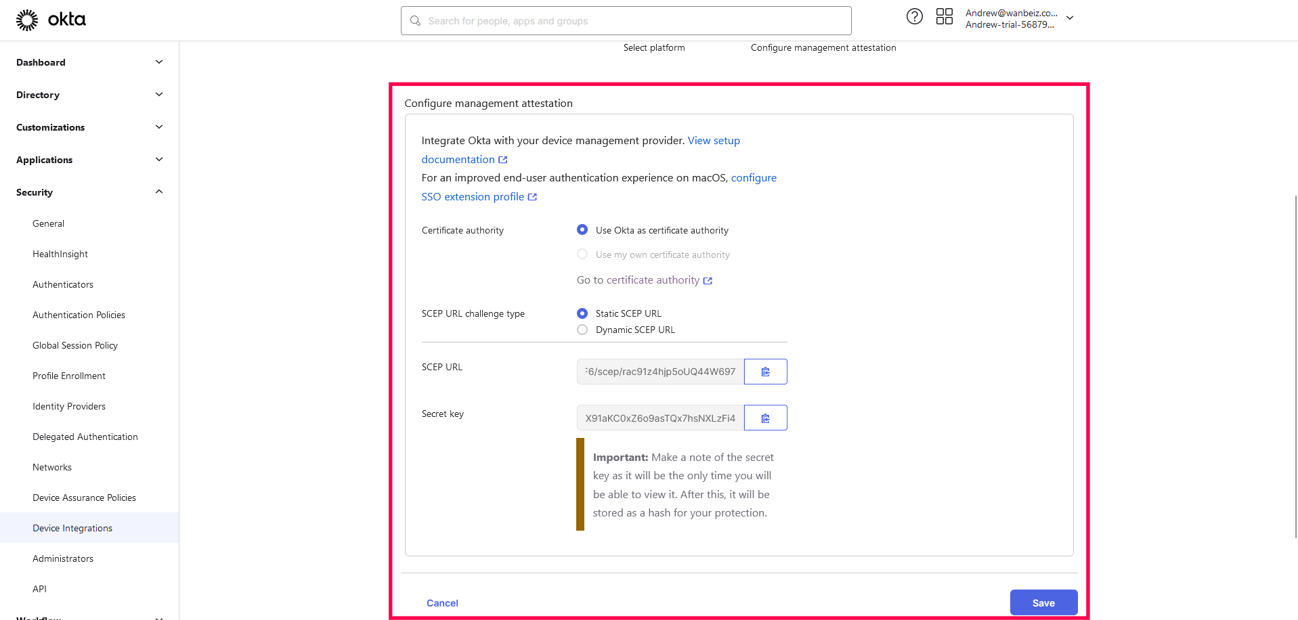Copy the SCEP URL using its copy icon

[765, 371]
